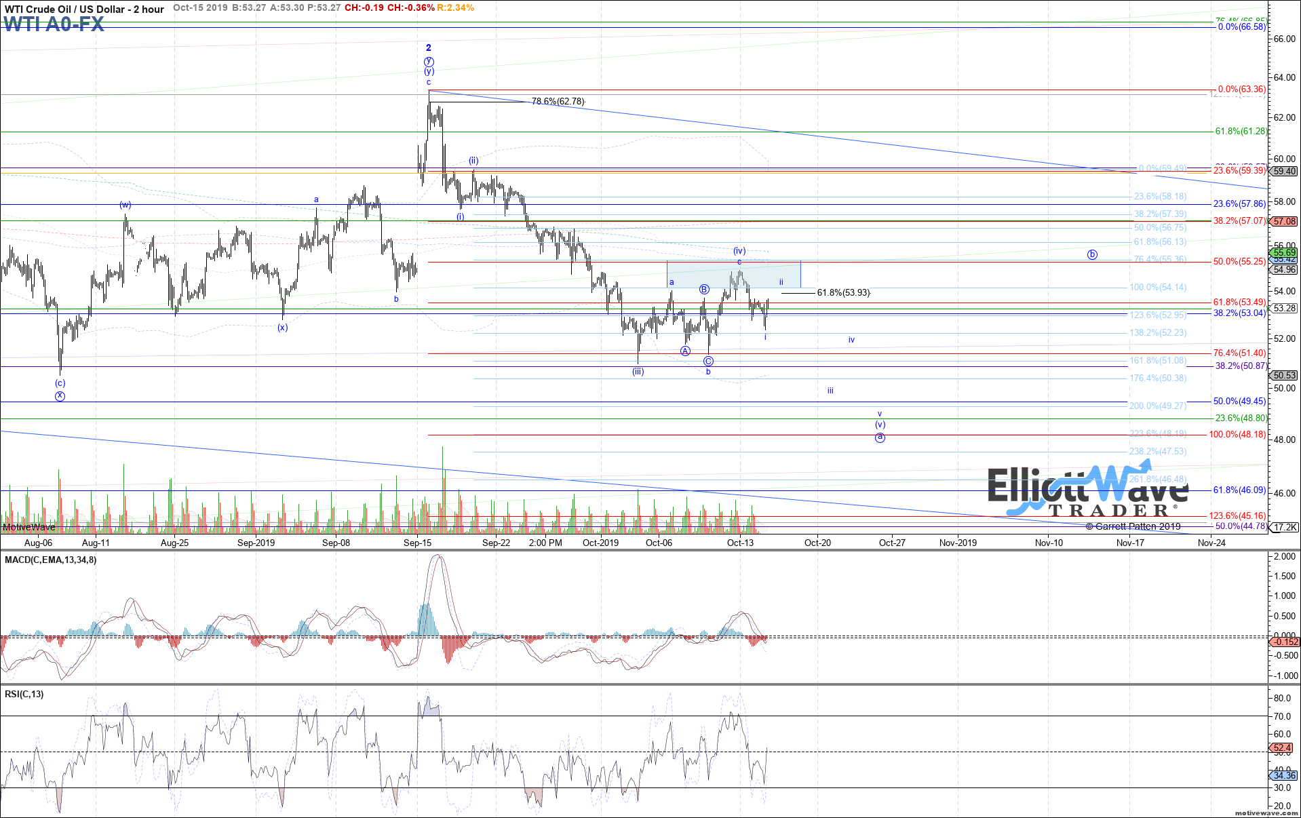Click the blue '38.2%(53.04)' level label
This screenshot has width=1301, height=818.
(1240, 313)
